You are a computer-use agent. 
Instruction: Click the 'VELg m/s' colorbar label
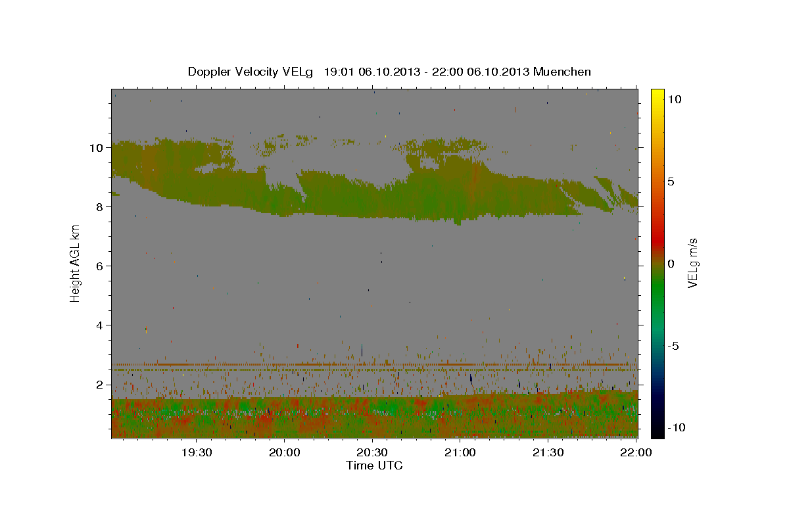coord(693,264)
